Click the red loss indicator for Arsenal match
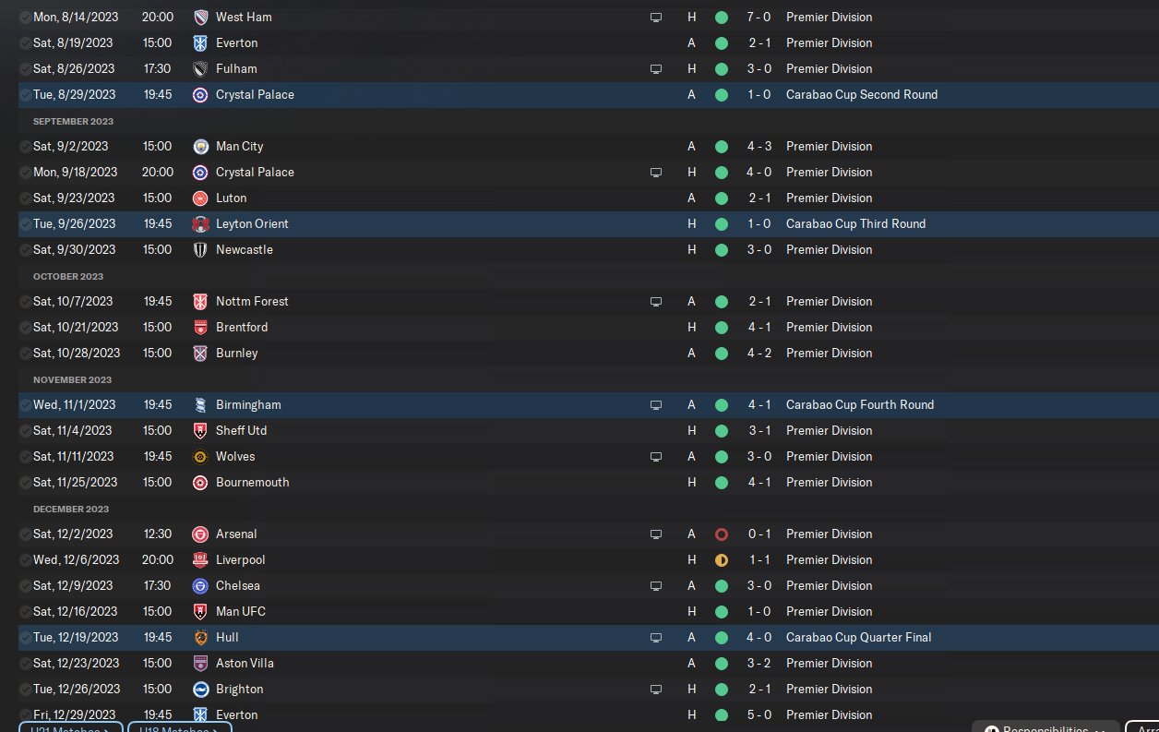This screenshot has height=732, width=1159. pyautogui.click(x=722, y=534)
